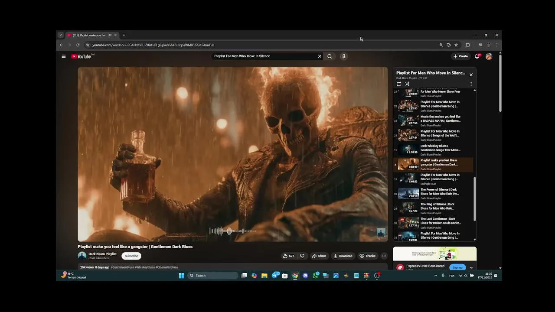Share the video

[x=319, y=256]
